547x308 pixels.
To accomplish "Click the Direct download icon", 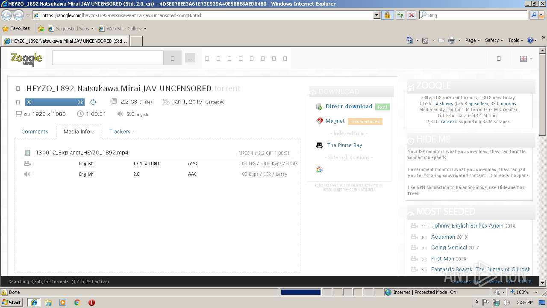I will pos(319,107).
